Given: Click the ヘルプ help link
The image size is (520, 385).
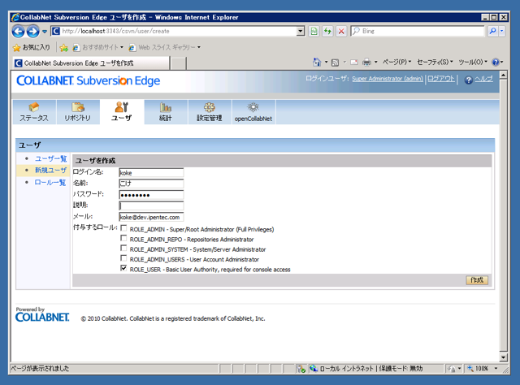Looking at the screenshot, I should (483, 79).
